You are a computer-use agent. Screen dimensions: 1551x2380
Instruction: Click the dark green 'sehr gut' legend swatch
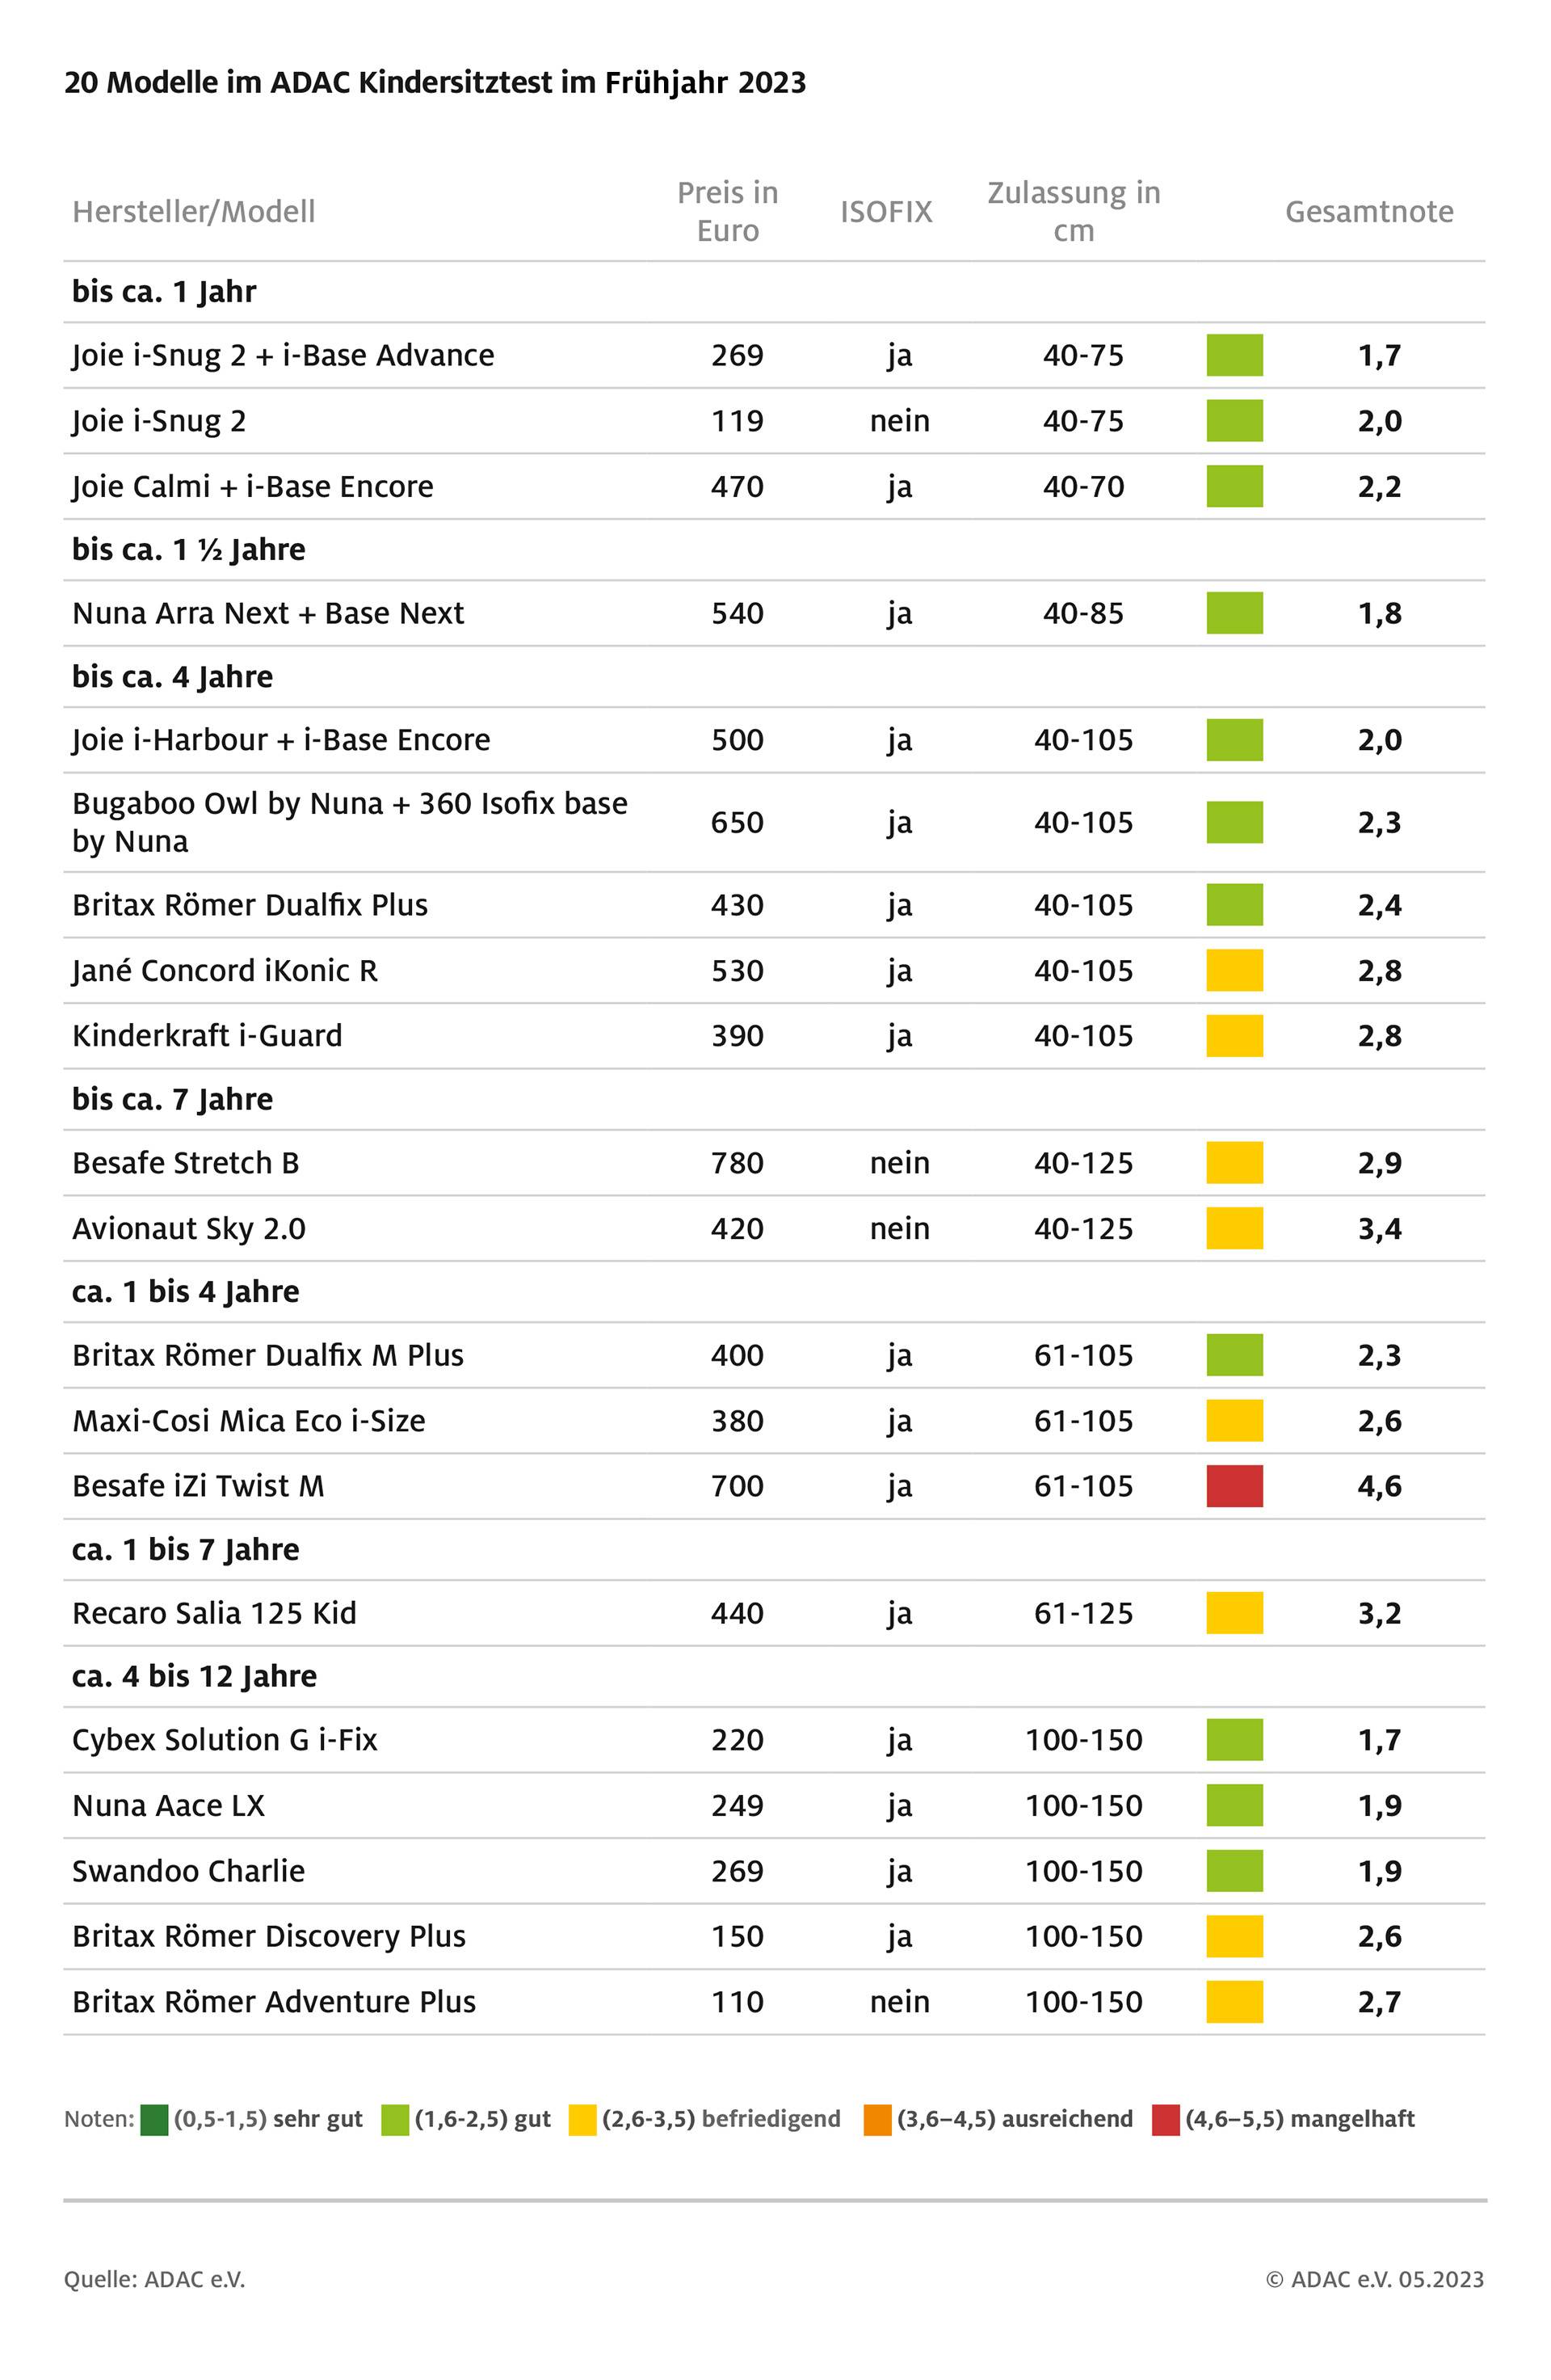154,2120
